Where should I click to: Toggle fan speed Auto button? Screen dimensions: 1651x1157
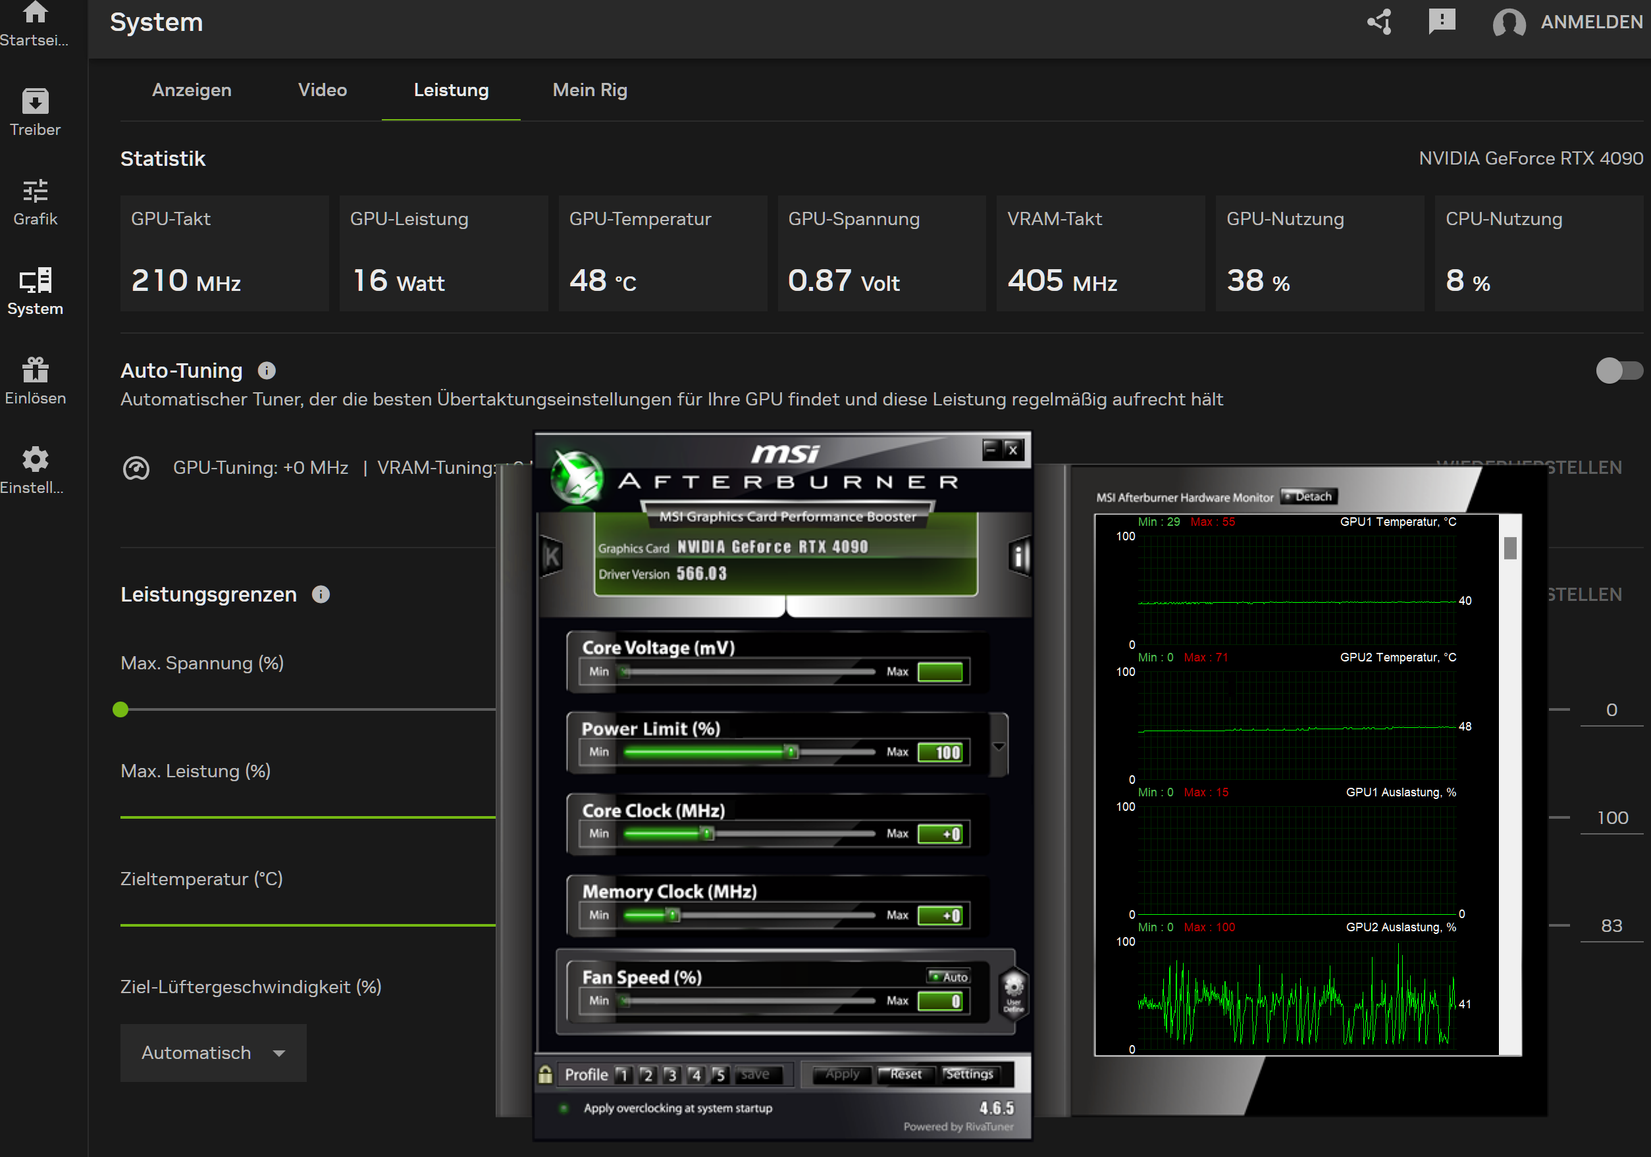click(x=949, y=977)
